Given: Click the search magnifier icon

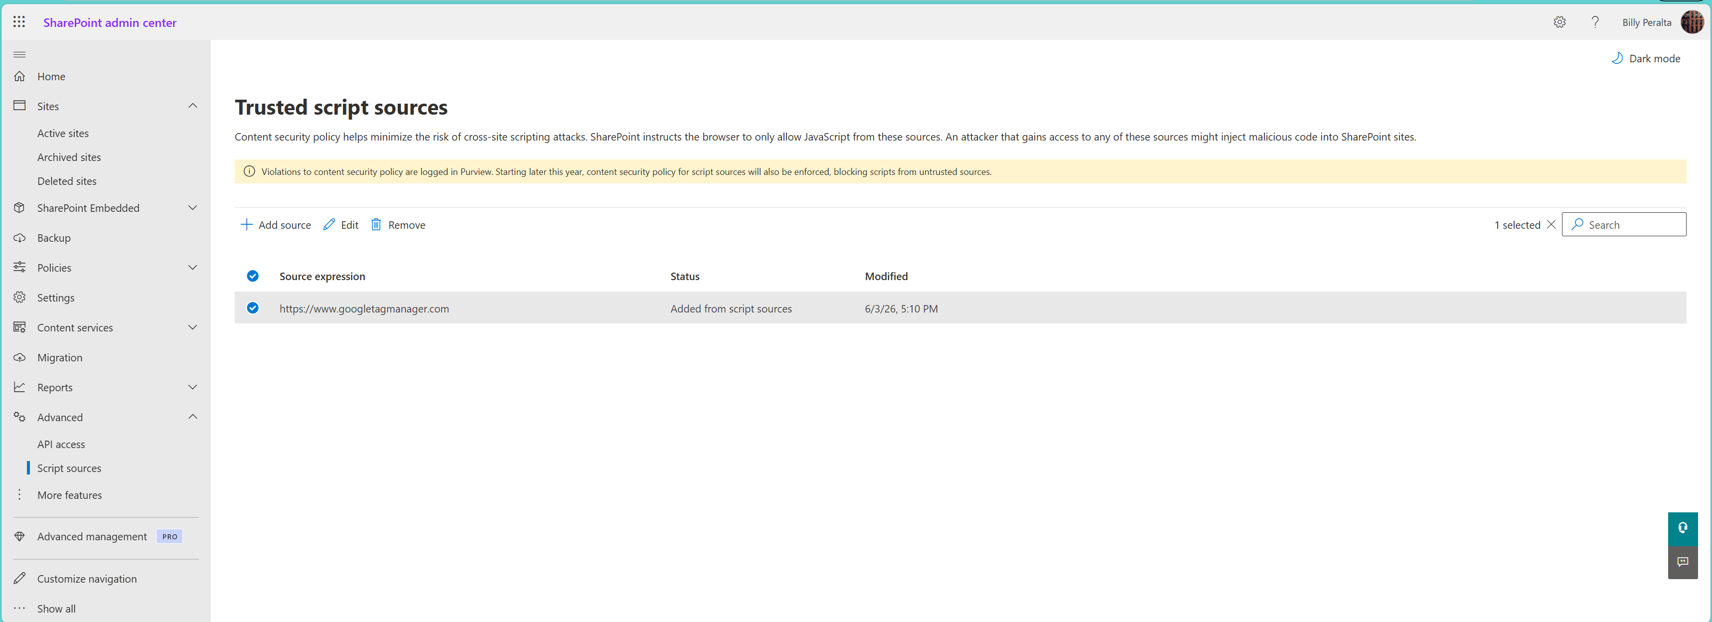Looking at the screenshot, I should point(1576,225).
